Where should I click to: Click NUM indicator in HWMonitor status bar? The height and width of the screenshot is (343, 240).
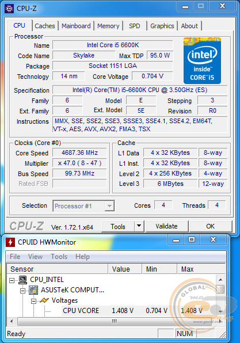[x=185, y=334]
